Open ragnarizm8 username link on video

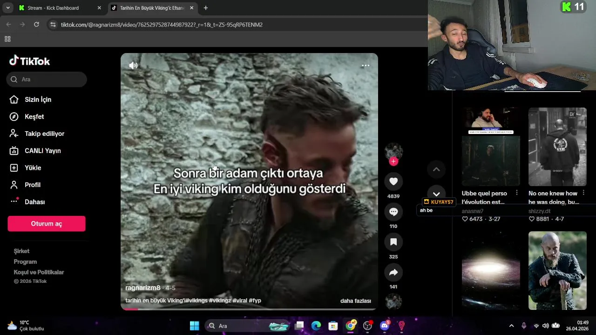[x=143, y=288]
